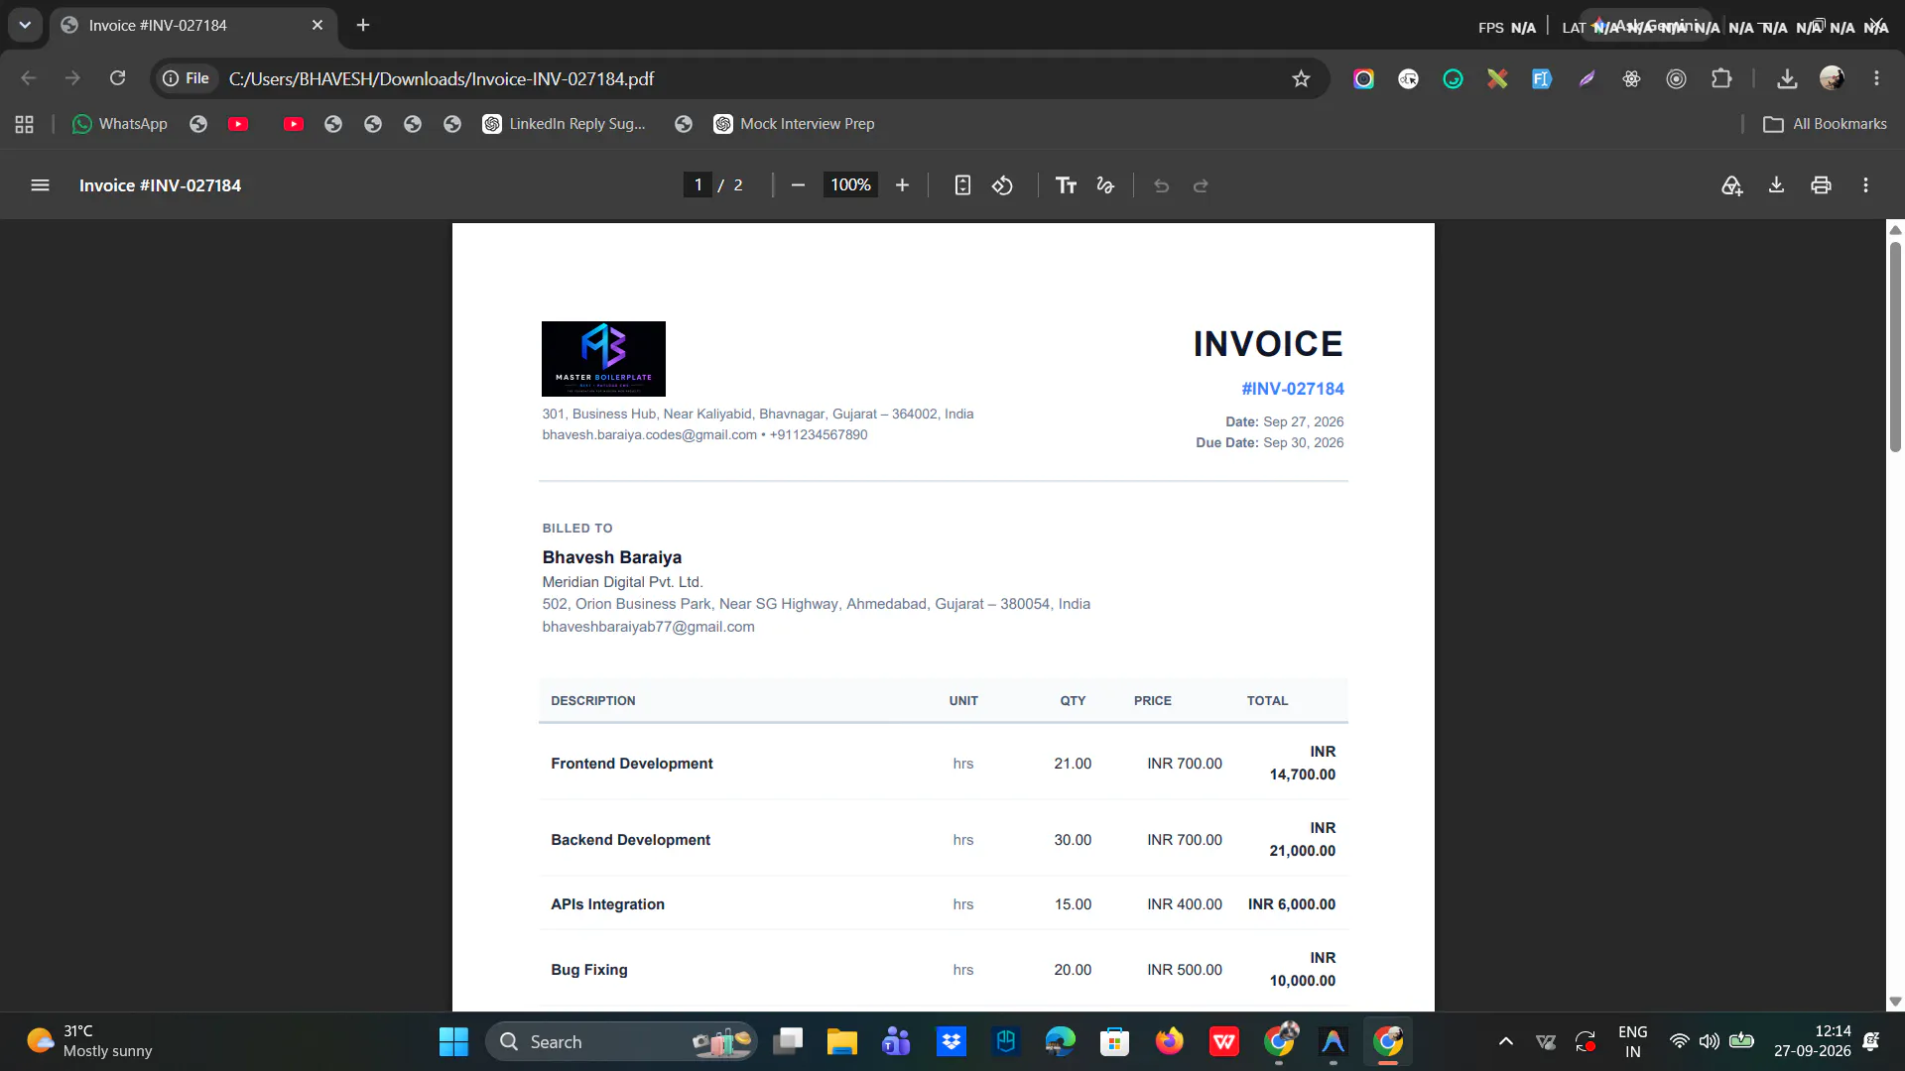Image resolution: width=1905 pixels, height=1071 pixels.
Task: Zoom out with the minus button
Action: [x=798, y=185]
